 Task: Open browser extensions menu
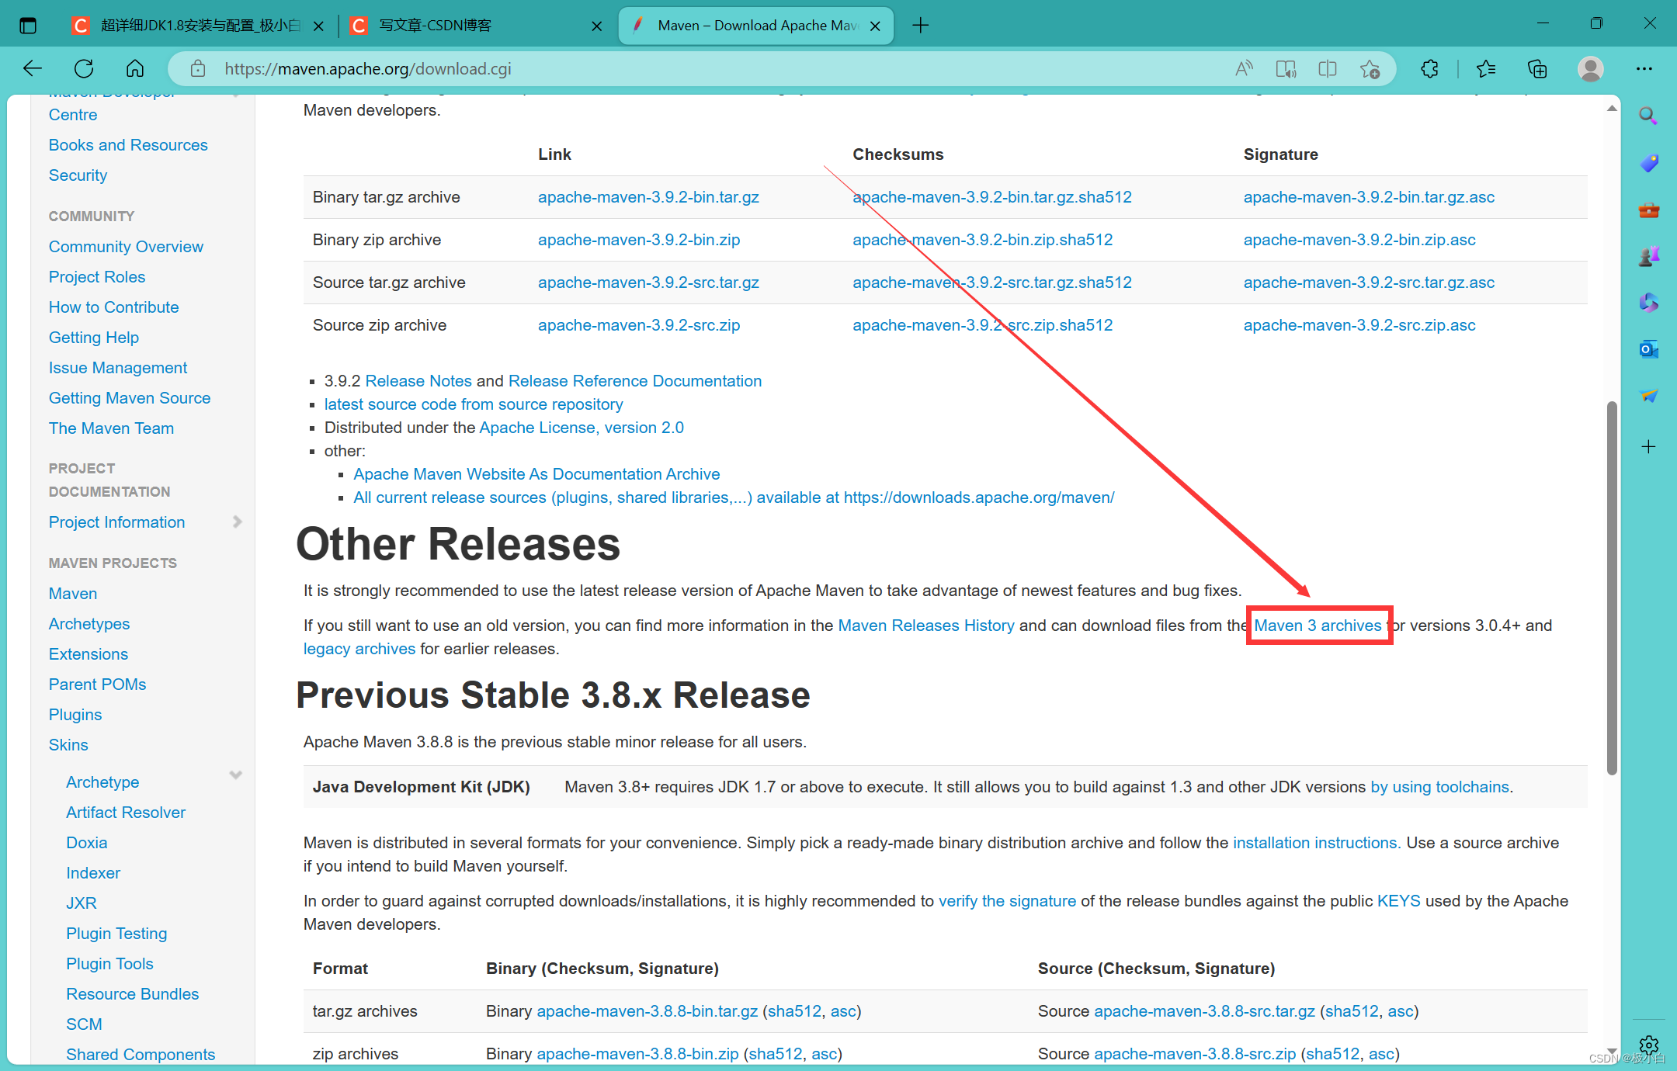tap(1429, 69)
